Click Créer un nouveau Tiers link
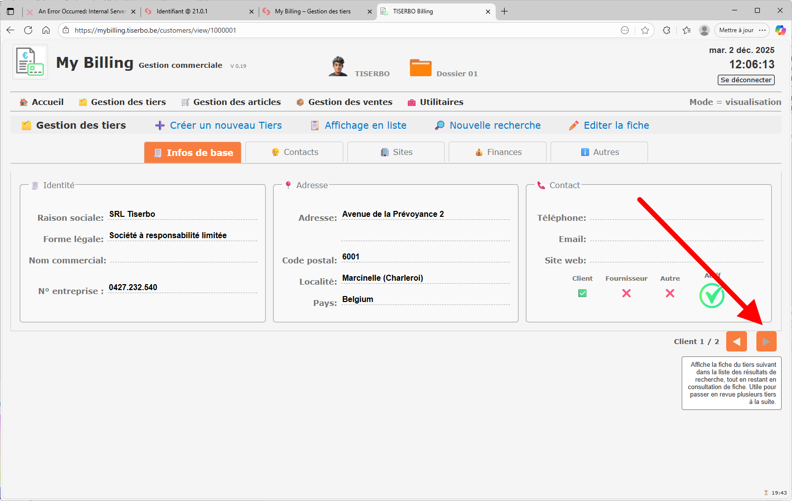The height and width of the screenshot is (501, 792). (x=219, y=125)
